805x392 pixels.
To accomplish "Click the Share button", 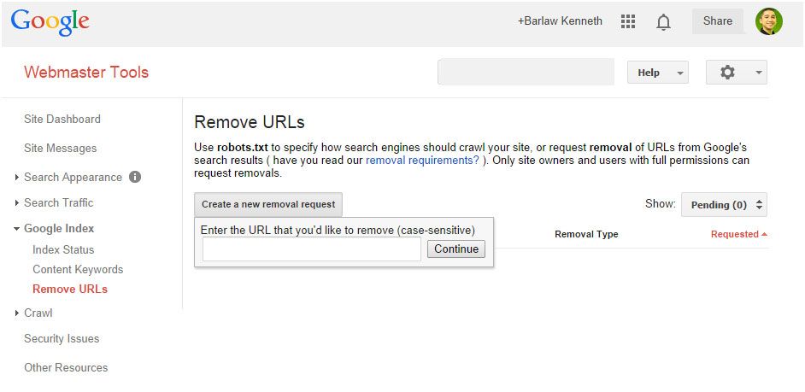I will [x=718, y=21].
